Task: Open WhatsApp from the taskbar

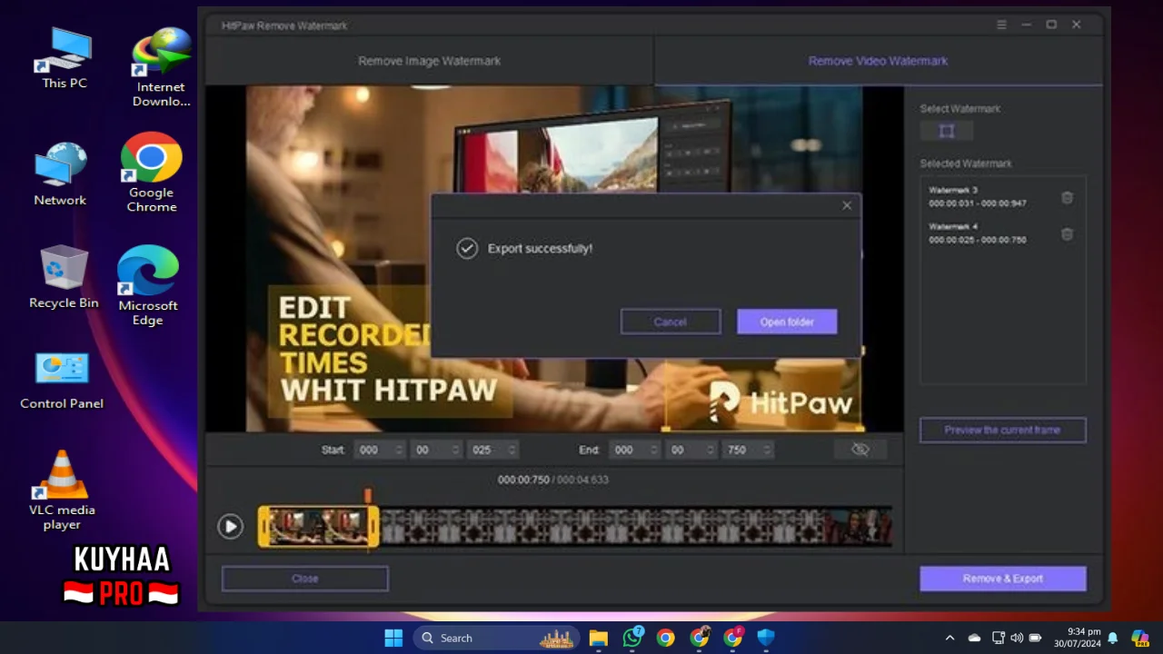Action: (632, 638)
